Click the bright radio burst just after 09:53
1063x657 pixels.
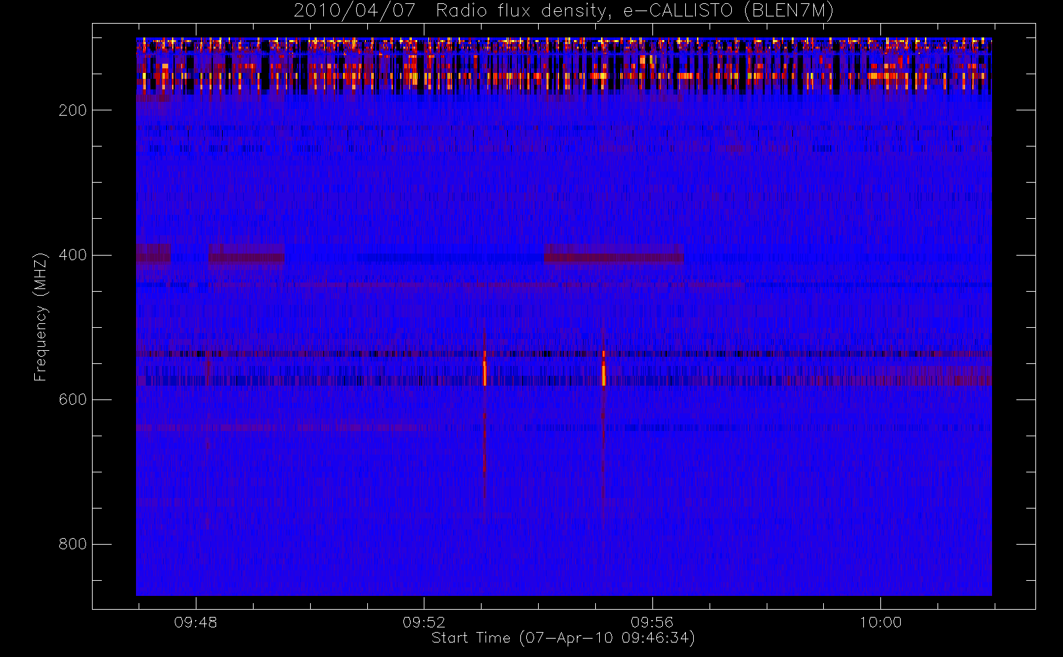click(485, 373)
